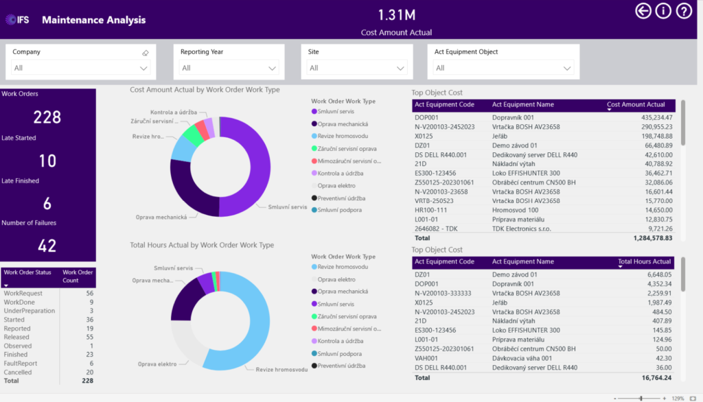Toggle Oprava mechanická in cost legend
The image size is (703, 402).
pos(340,123)
